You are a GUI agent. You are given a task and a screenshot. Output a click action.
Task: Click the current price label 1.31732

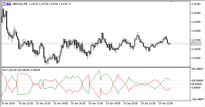tap(196, 44)
